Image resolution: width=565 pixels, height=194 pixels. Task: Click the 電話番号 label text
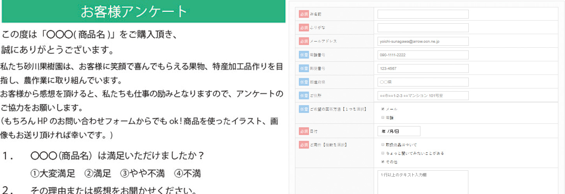(x=317, y=55)
